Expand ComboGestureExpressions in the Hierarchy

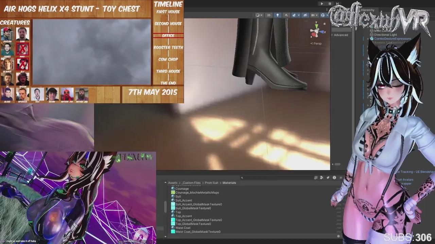tap(367, 39)
